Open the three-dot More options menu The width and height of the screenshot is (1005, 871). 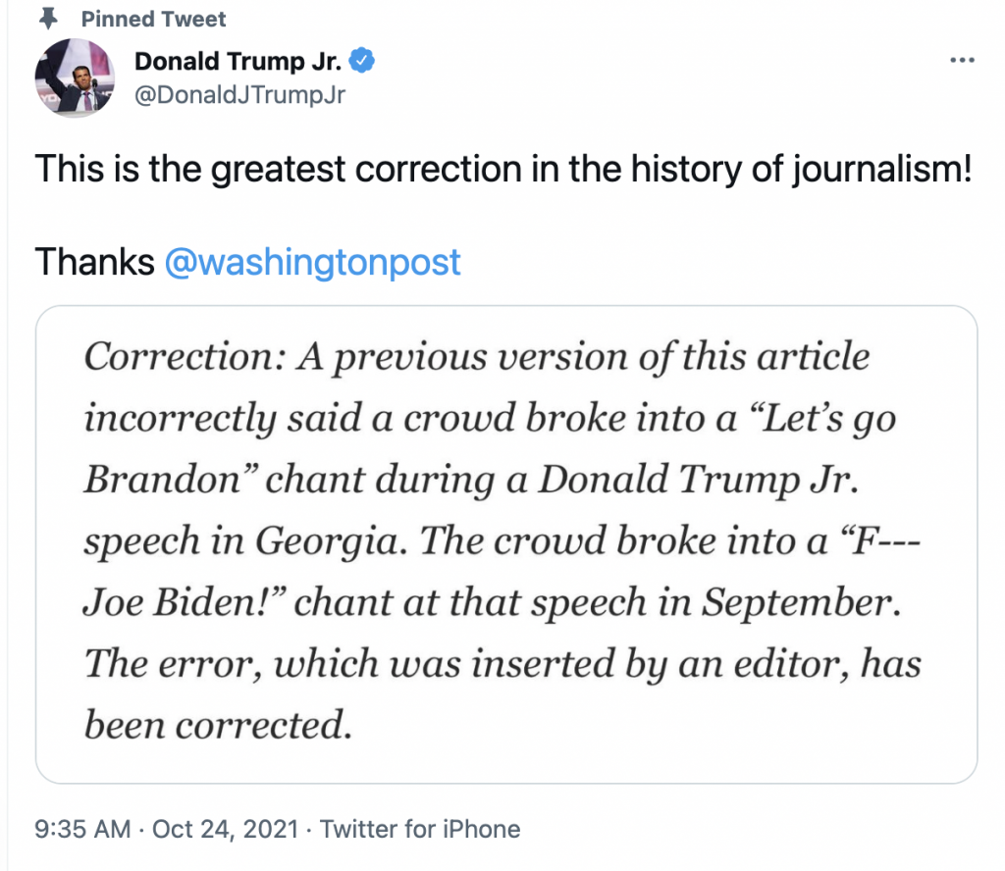click(961, 61)
